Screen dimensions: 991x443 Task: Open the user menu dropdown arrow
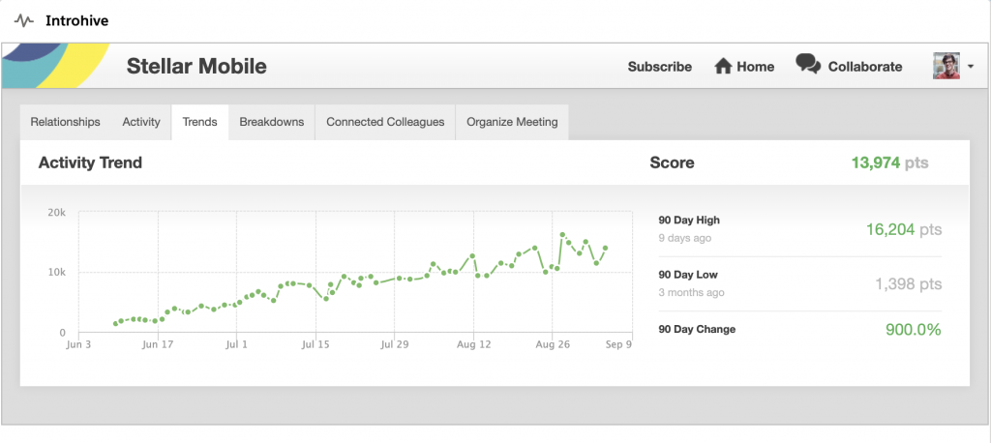(x=970, y=67)
